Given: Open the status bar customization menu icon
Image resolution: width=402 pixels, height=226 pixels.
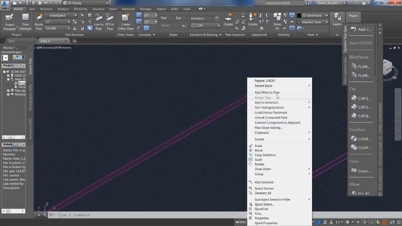Looking at the screenshot, I should [x=399, y=222].
